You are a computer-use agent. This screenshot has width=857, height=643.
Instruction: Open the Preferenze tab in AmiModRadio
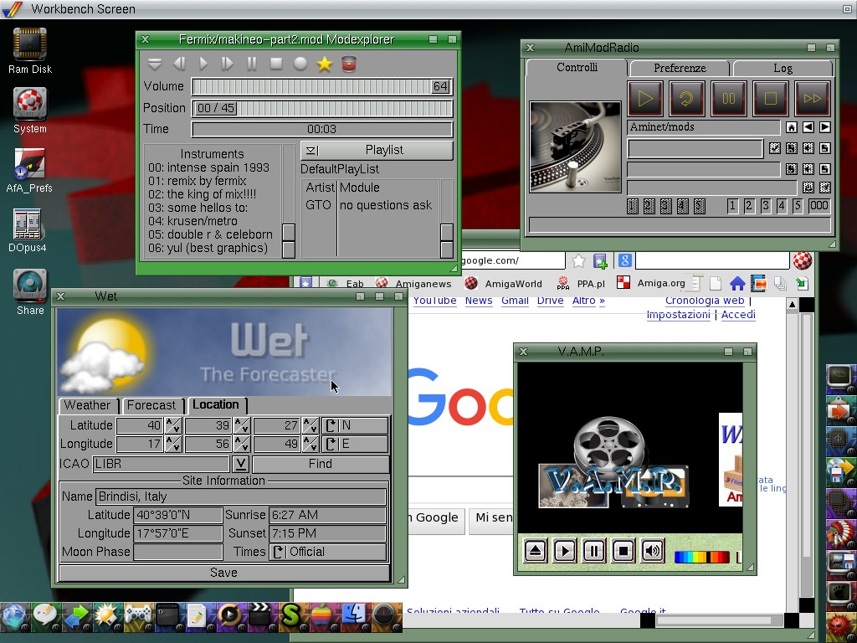coord(679,68)
